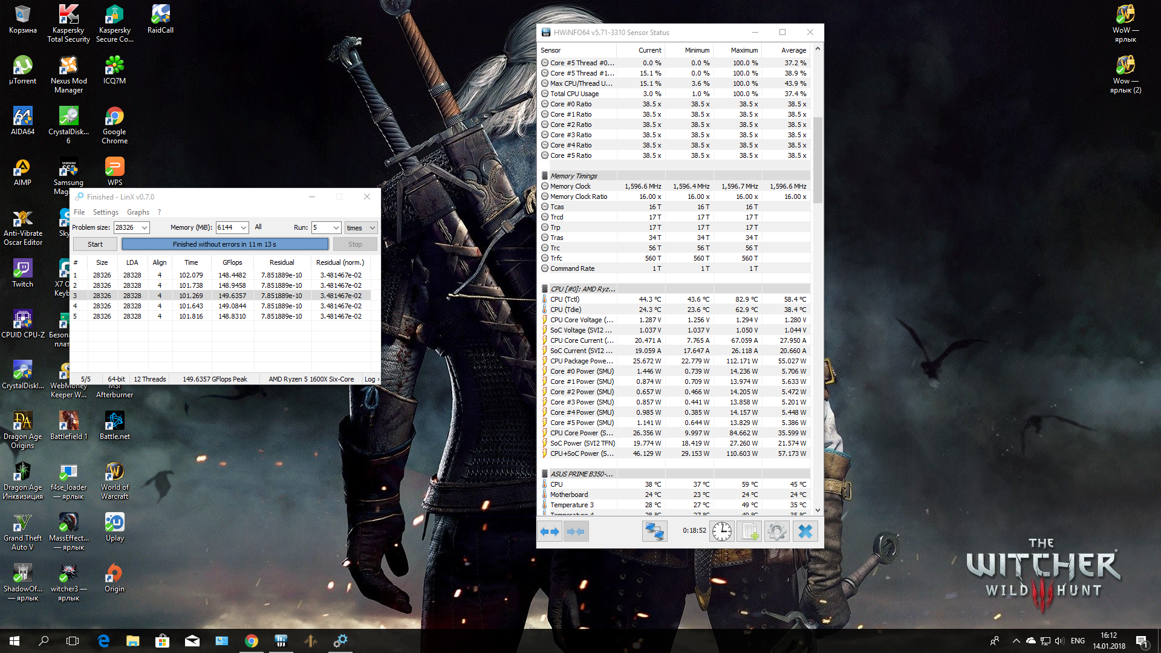Open the Graphs menu in LinX

click(138, 212)
